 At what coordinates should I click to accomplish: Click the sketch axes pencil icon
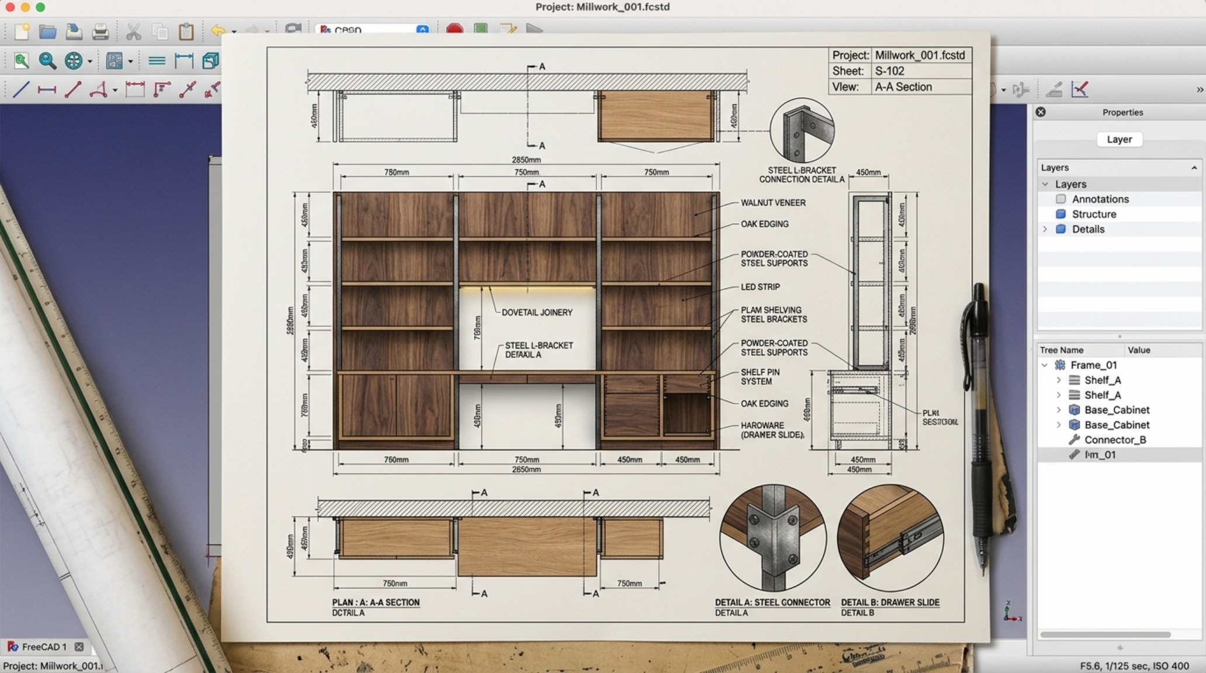click(x=1080, y=89)
